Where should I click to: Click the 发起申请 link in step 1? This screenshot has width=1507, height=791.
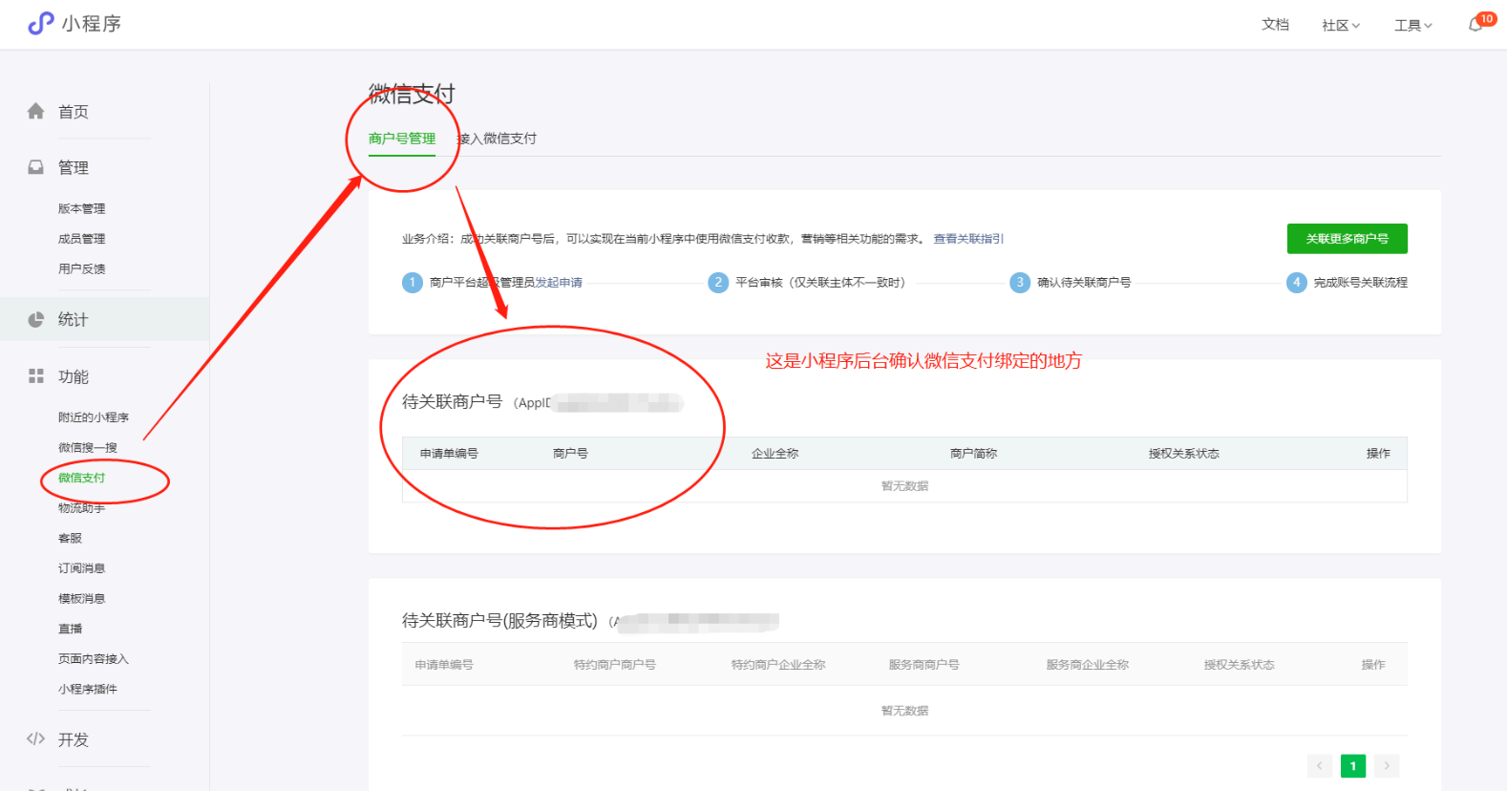point(559,283)
